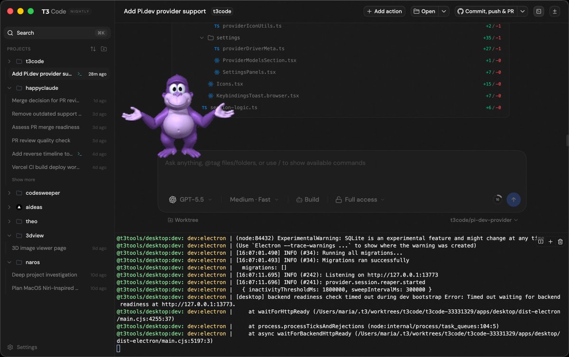Click terminal icon on Add reverse timeline row
569x357 pixels.
pos(80,154)
